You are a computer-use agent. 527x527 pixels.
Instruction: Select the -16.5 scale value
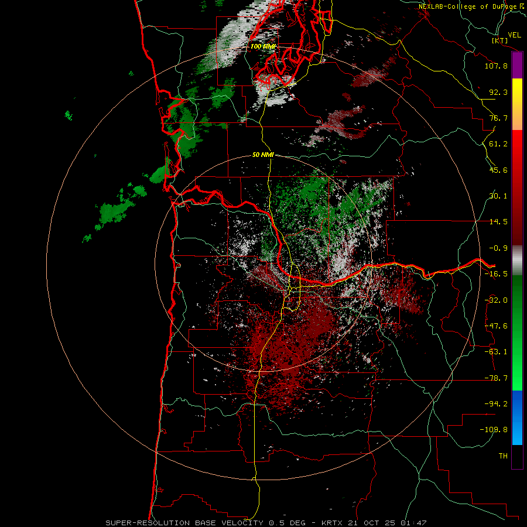click(496, 274)
